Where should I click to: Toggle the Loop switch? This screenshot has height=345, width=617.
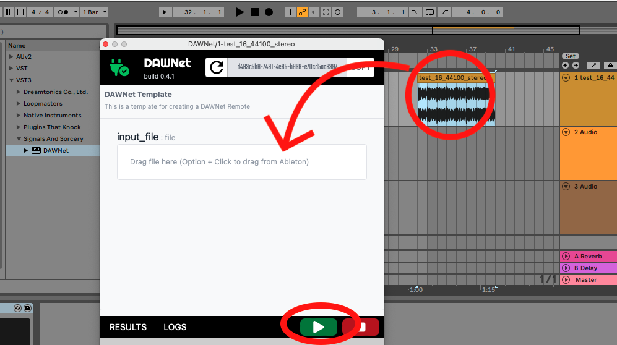point(429,12)
